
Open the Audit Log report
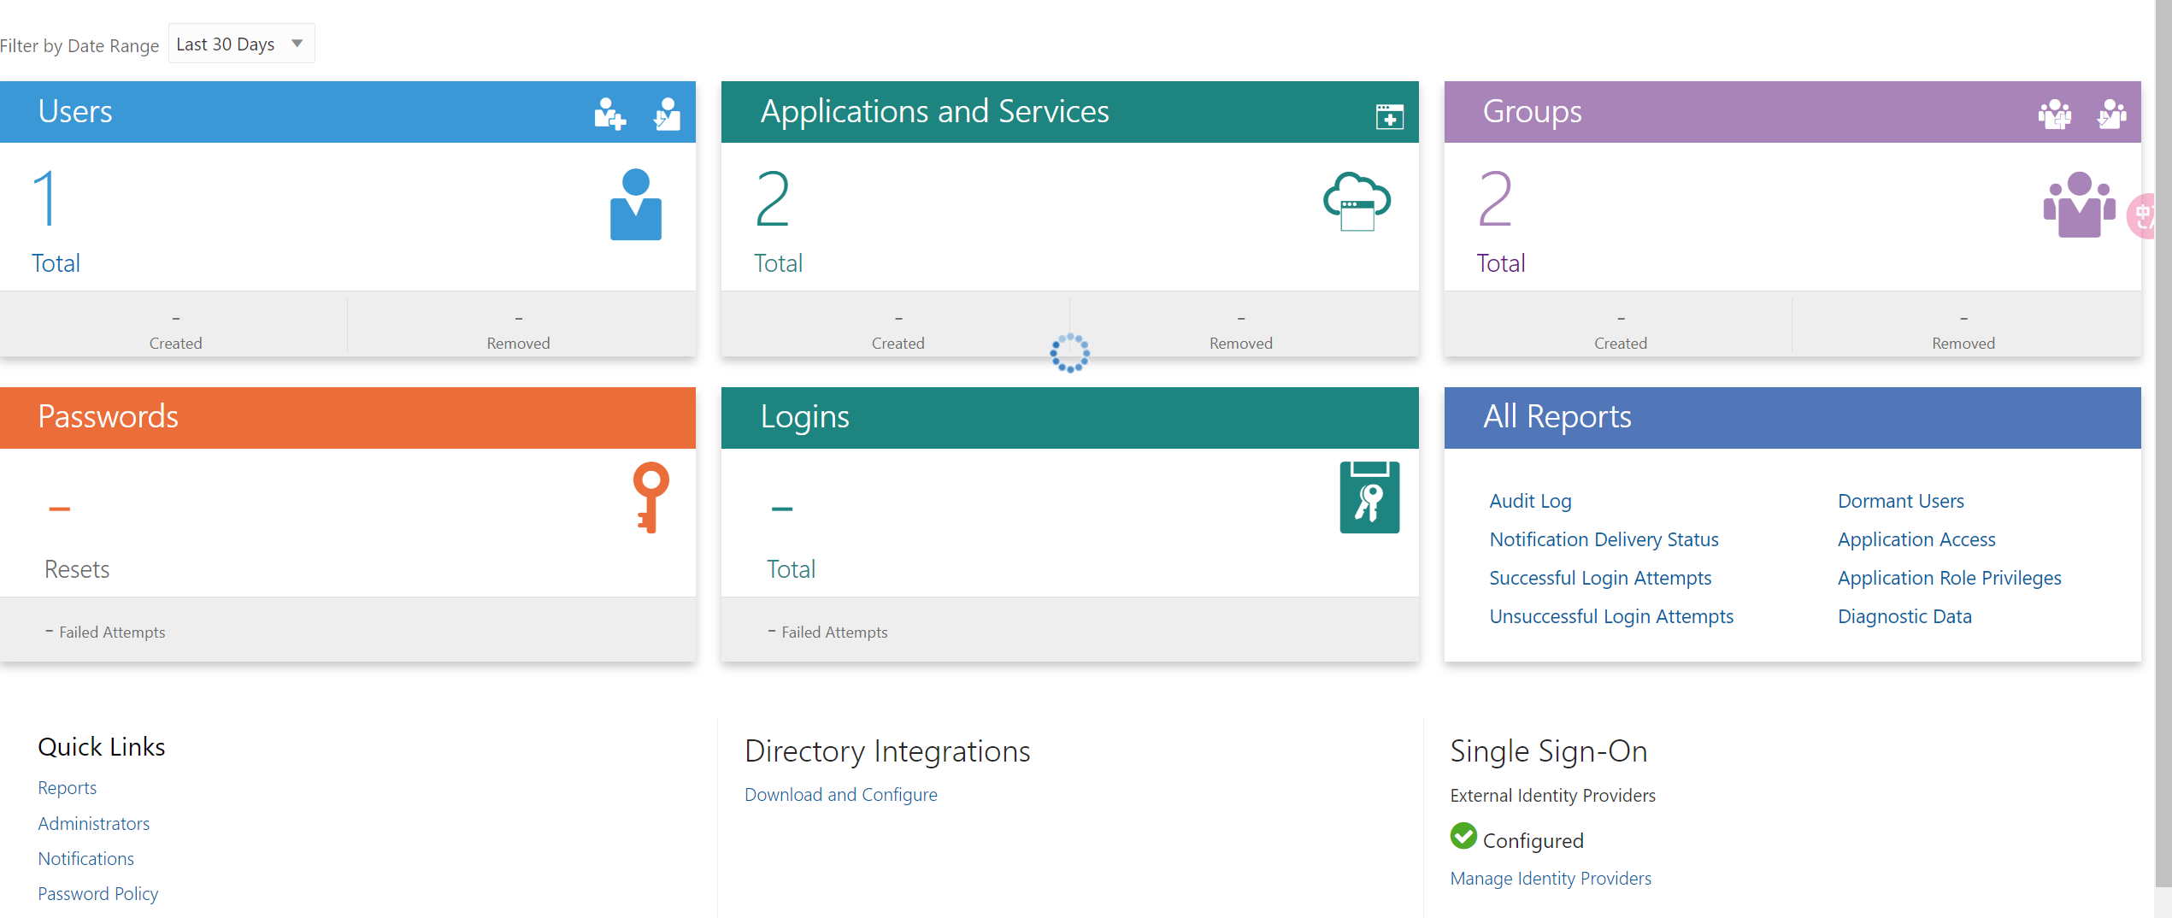click(x=1530, y=501)
